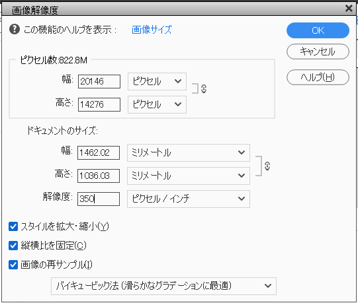This screenshot has height=303, width=358.
Task: Click the ヘルプ(H) button
Action: coord(318,77)
